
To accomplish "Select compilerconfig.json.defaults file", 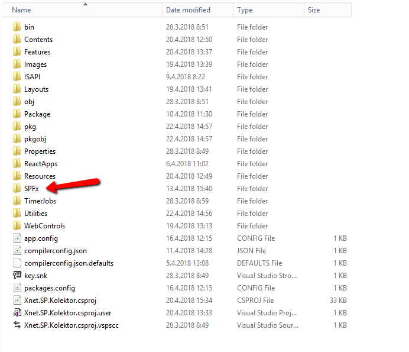I will tap(69, 263).
